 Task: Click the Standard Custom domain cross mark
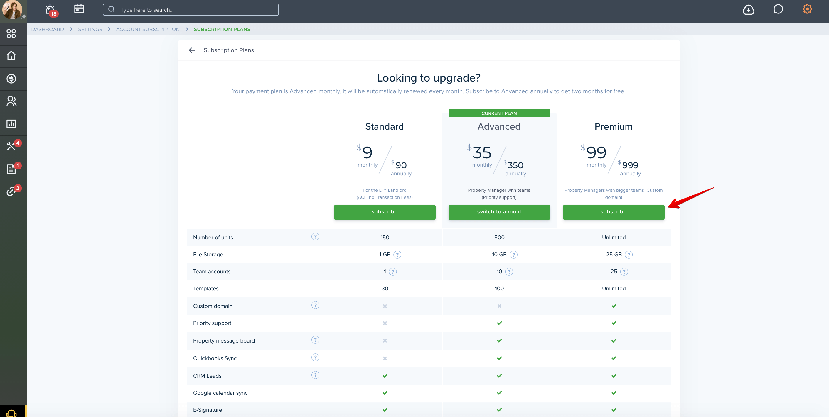[385, 306]
